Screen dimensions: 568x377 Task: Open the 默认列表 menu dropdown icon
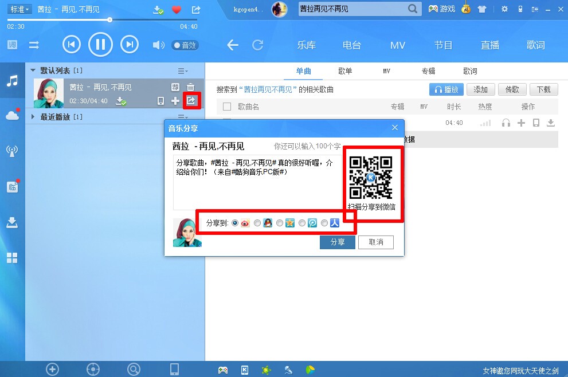point(183,71)
